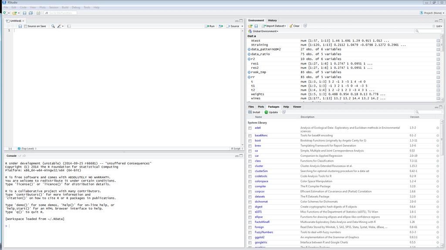Click the blue circle icon beside rr
446x250 pixels.
(249, 77)
